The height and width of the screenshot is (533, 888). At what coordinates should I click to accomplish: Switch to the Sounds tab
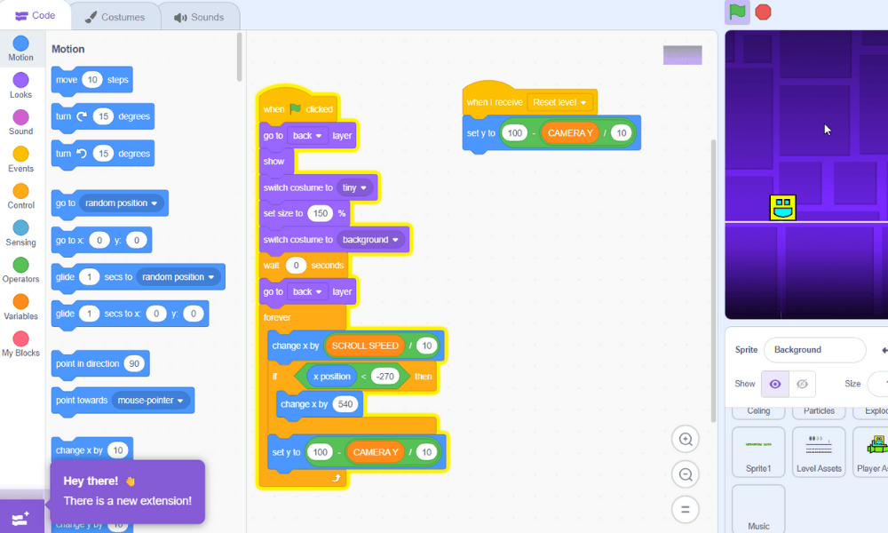[199, 17]
